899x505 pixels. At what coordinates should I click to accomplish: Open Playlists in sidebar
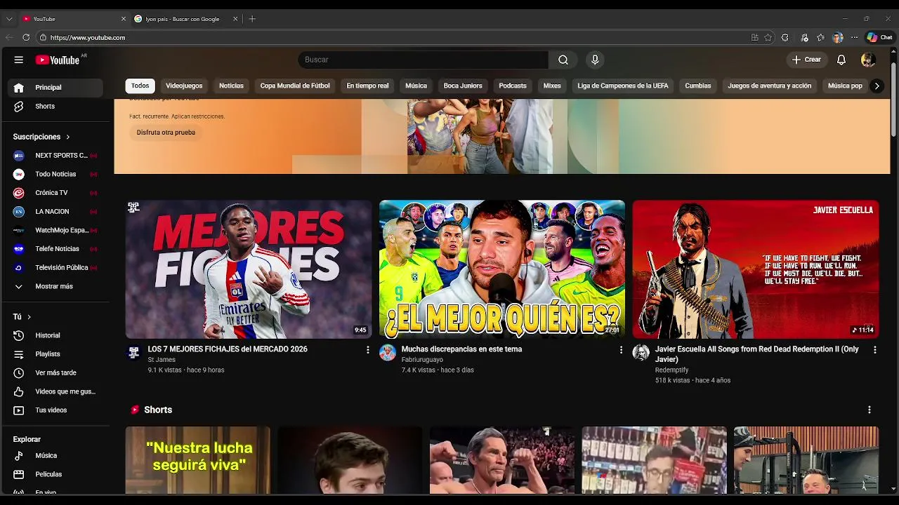coord(55,354)
